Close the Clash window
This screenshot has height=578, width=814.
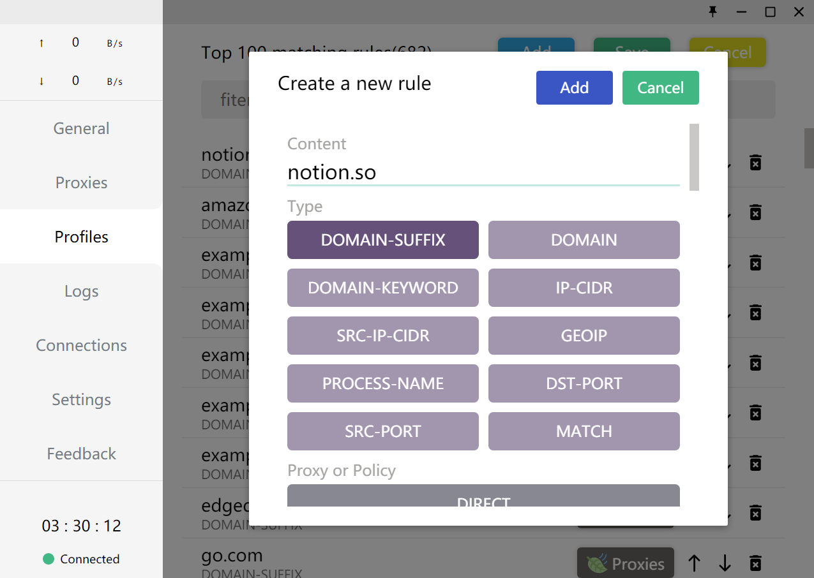pos(799,11)
